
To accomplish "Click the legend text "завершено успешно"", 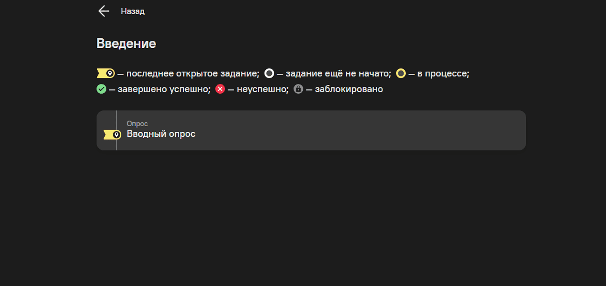I will [x=164, y=90].
